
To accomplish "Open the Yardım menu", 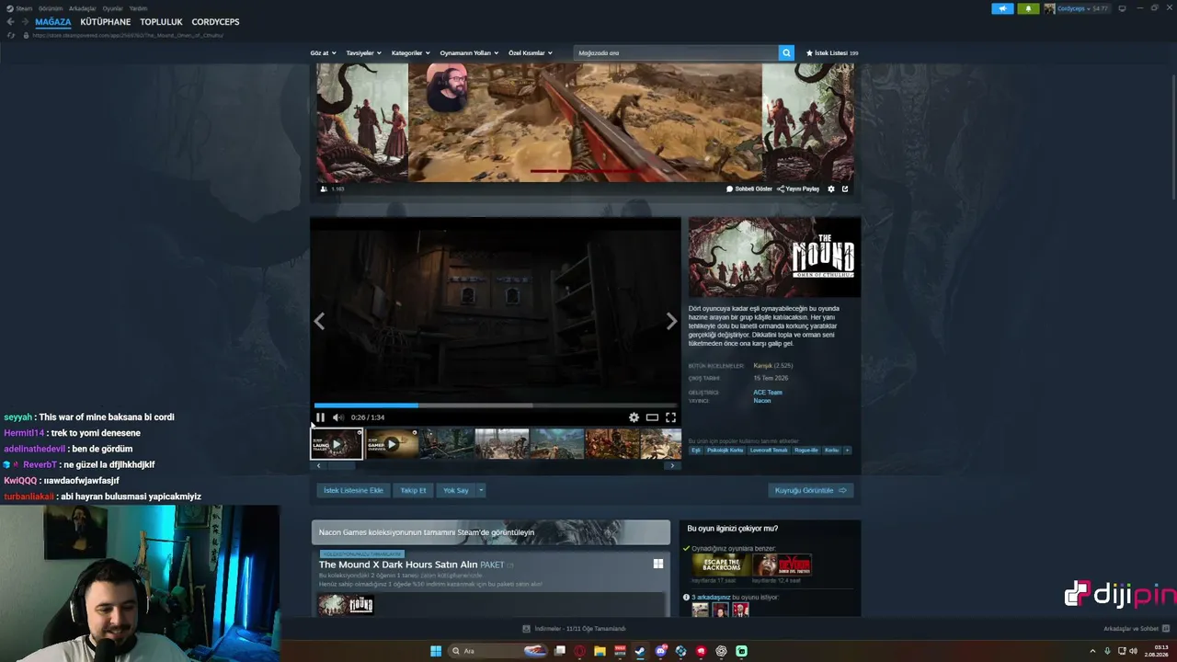I will coord(138,8).
